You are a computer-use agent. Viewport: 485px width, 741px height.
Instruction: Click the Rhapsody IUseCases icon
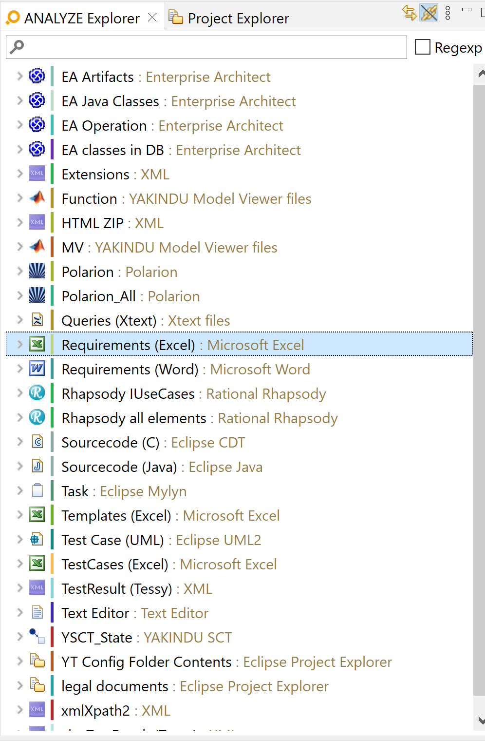(x=37, y=393)
